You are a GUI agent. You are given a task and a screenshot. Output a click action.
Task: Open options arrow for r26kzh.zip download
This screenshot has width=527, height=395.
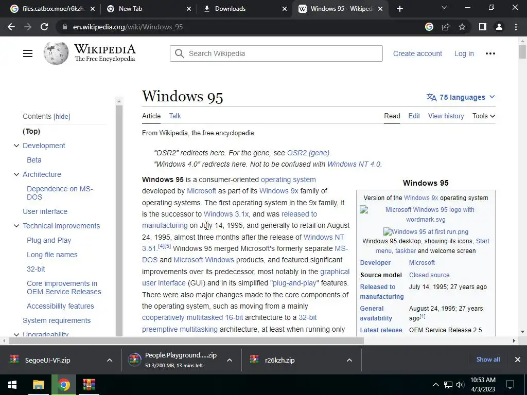click(349, 360)
